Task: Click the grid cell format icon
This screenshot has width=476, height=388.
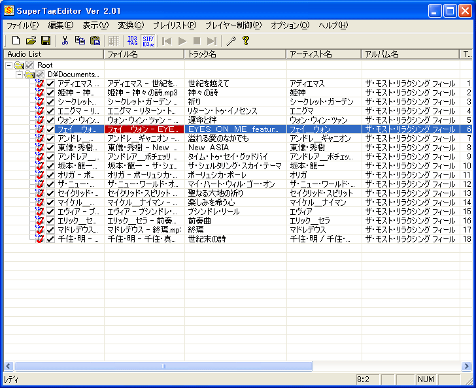Action: pos(114,40)
